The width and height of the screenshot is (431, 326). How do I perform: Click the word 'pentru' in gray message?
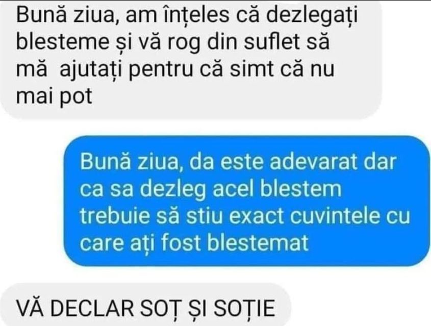pos(161,69)
